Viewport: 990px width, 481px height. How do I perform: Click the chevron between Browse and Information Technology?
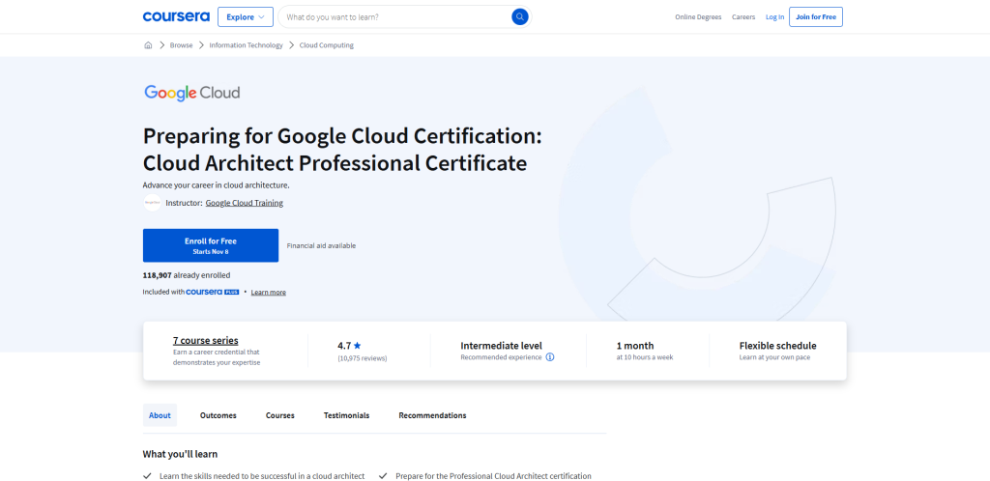tap(201, 45)
